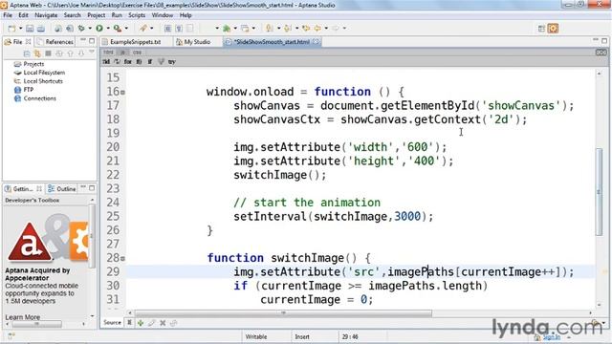Open the File menu
Viewport: 612px width, 344px height.
[8, 15]
